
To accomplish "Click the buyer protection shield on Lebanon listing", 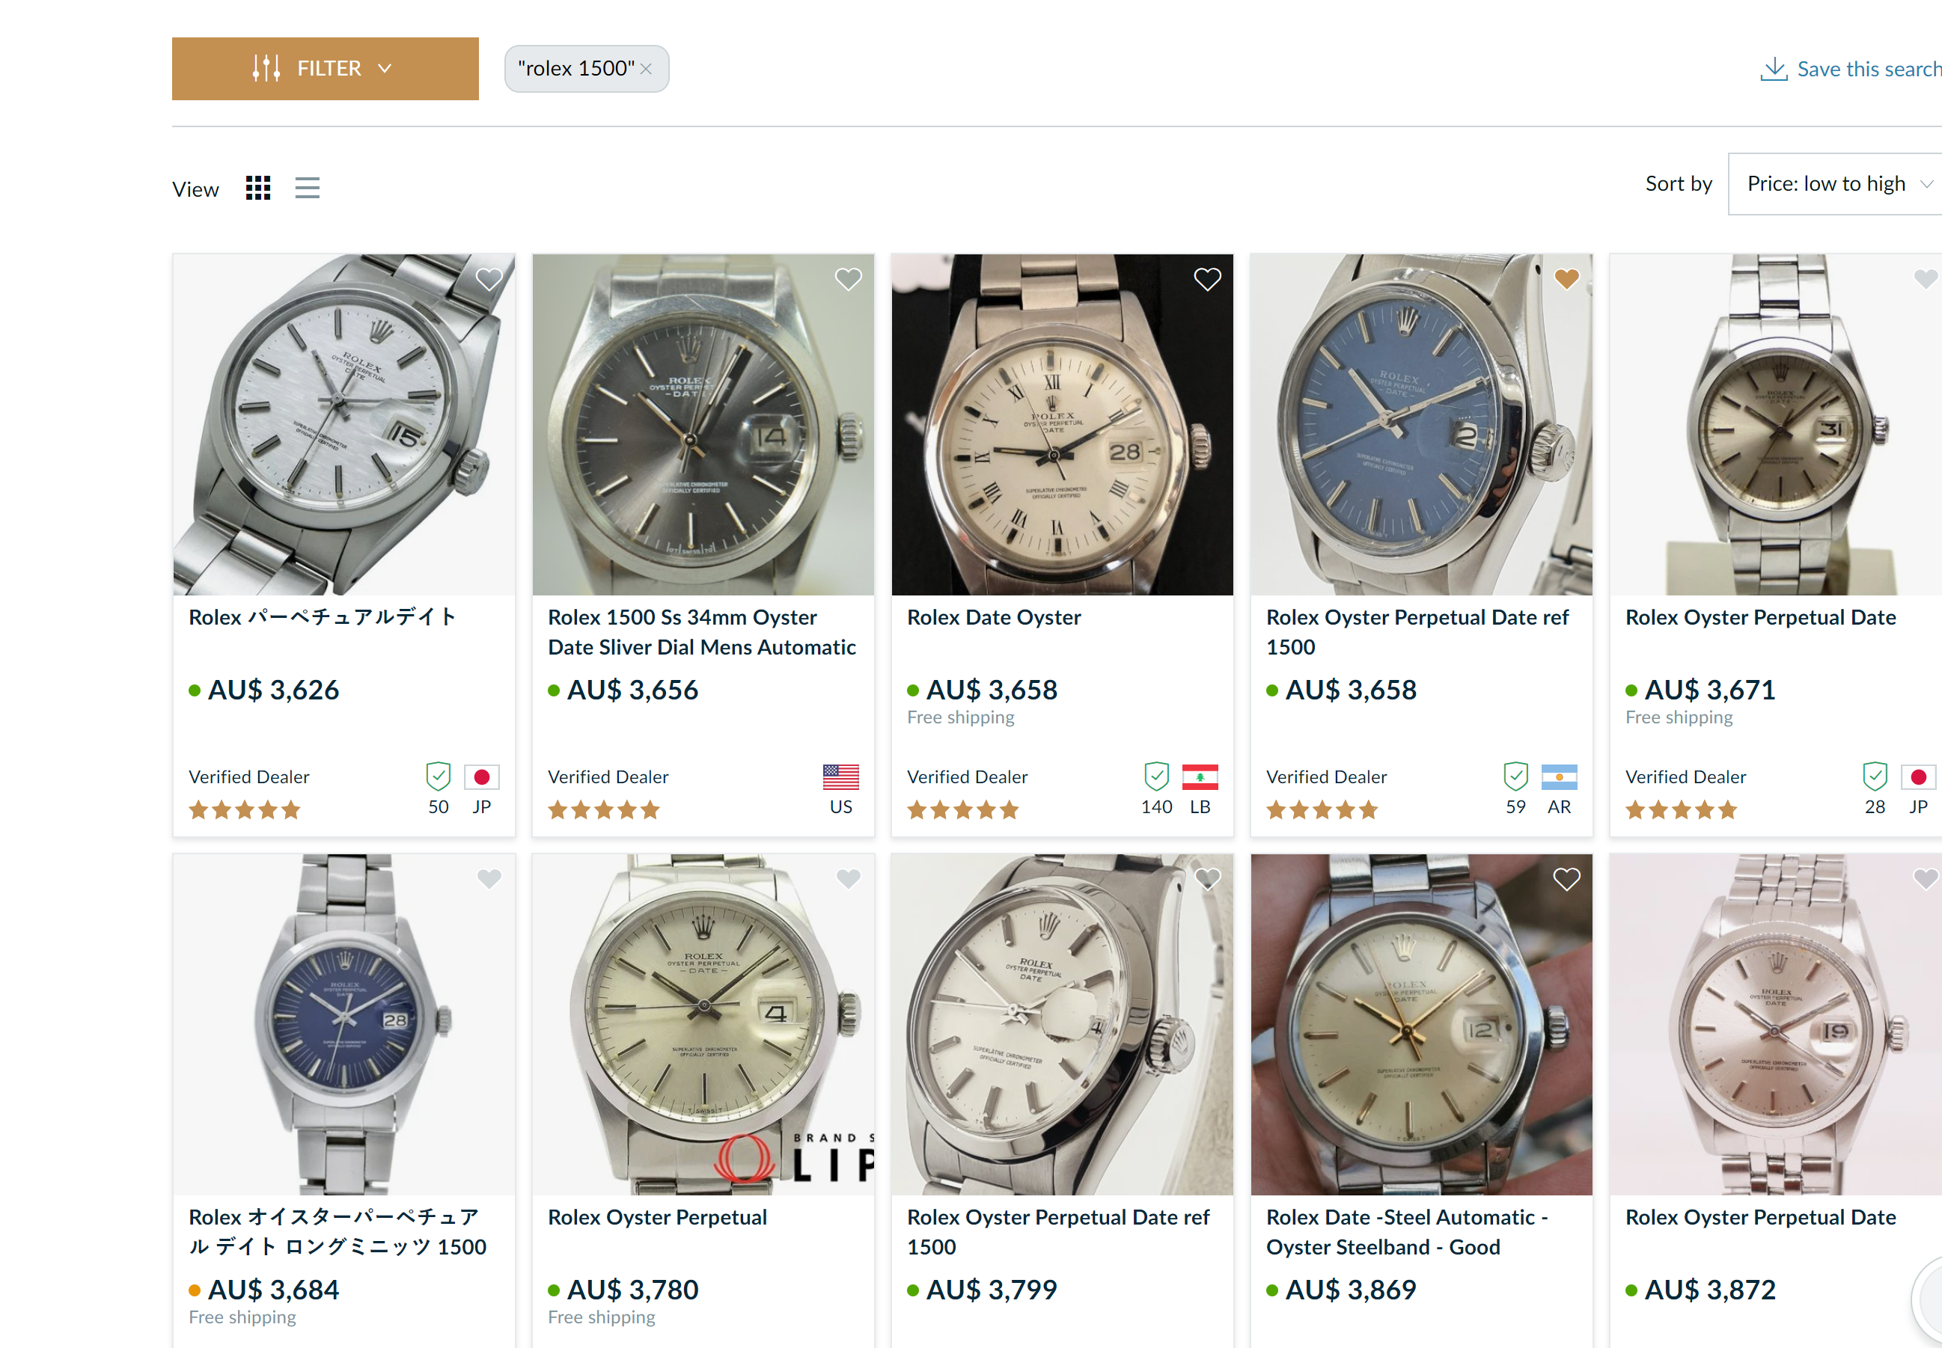I will (x=1156, y=775).
